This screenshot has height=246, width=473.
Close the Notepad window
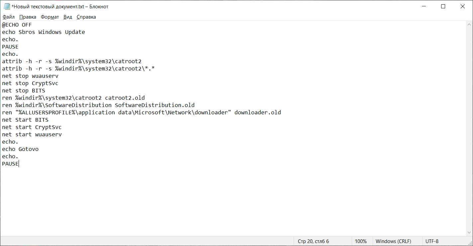pyautogui.click(x=462, y=6)
